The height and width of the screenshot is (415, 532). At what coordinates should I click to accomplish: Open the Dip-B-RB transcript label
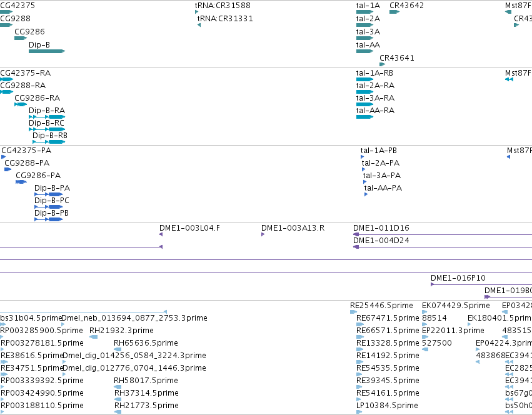click(50, 136)
